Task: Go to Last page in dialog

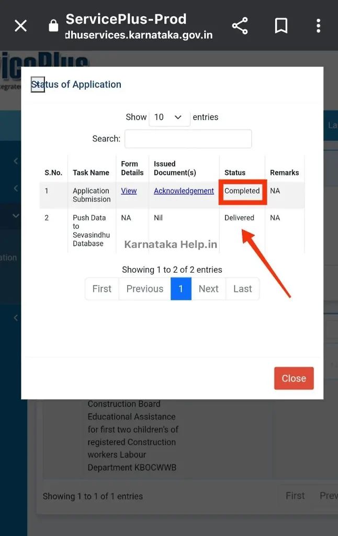Action: coord(243,289)
